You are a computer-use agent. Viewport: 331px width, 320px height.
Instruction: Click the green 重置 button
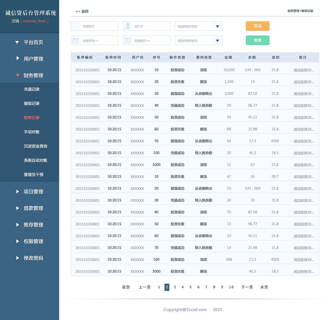point(258,40)
